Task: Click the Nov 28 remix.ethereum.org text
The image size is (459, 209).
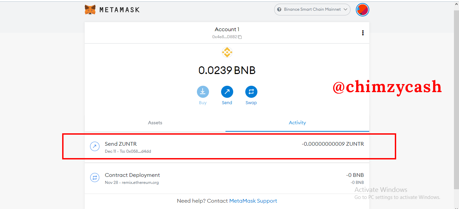Action: pos(132,183)
